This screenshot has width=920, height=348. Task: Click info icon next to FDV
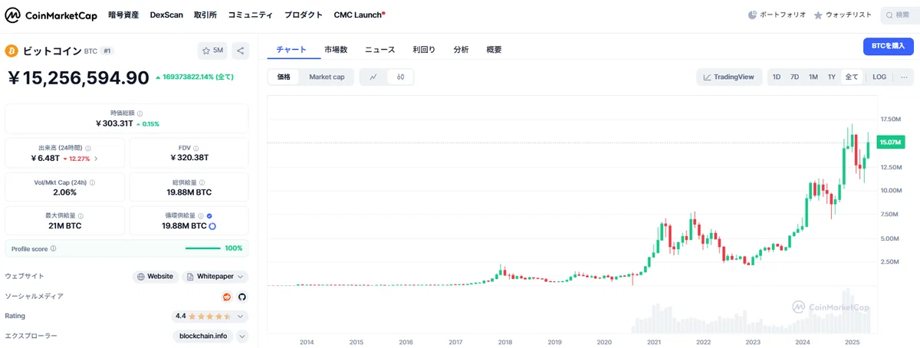pyautogui.click(x=198, y=148)
